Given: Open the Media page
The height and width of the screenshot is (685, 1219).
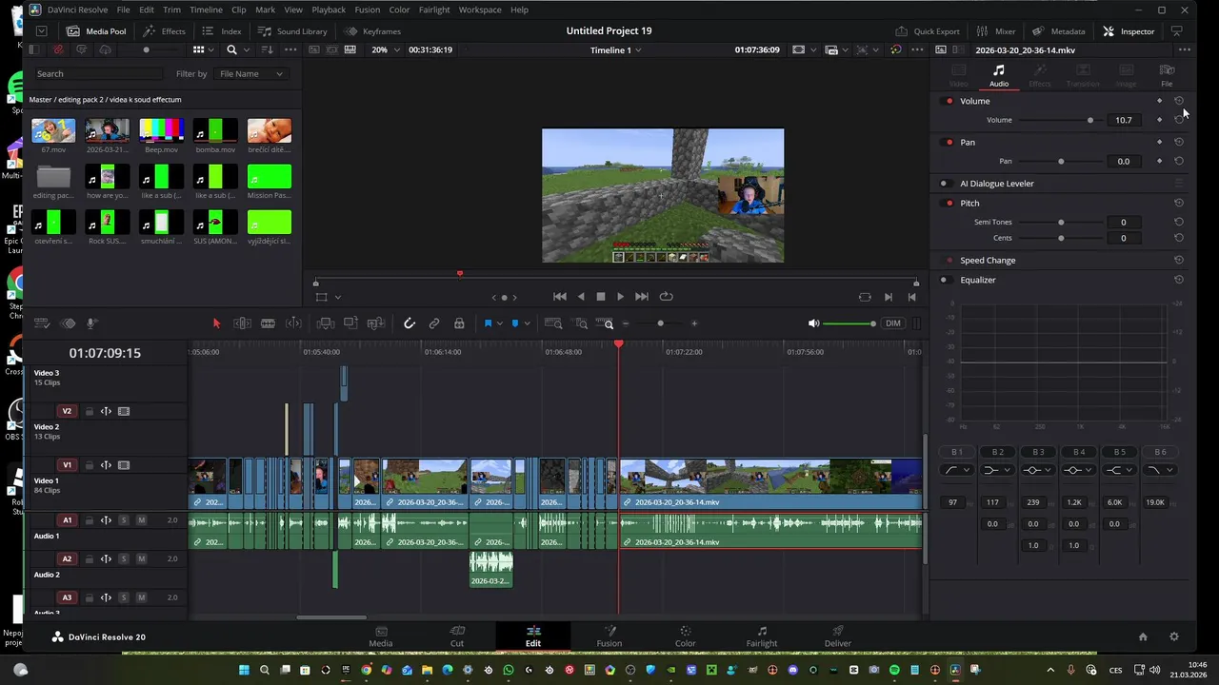Looking at the screenshot, I should click(381, 636).
